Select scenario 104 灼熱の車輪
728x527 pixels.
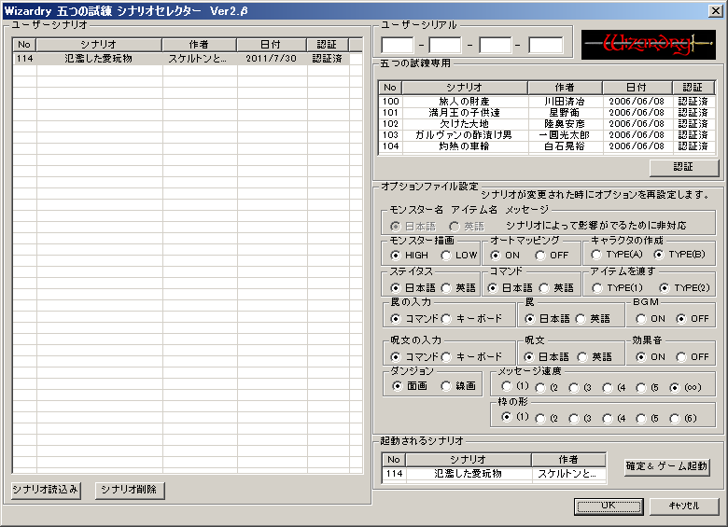point(546,146)
